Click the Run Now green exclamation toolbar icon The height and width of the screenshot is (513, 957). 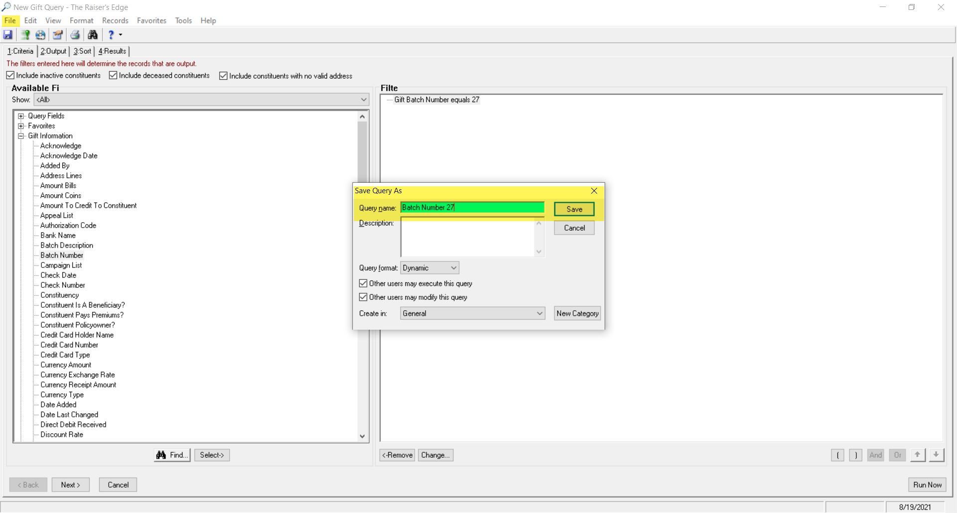click(25, 35)
